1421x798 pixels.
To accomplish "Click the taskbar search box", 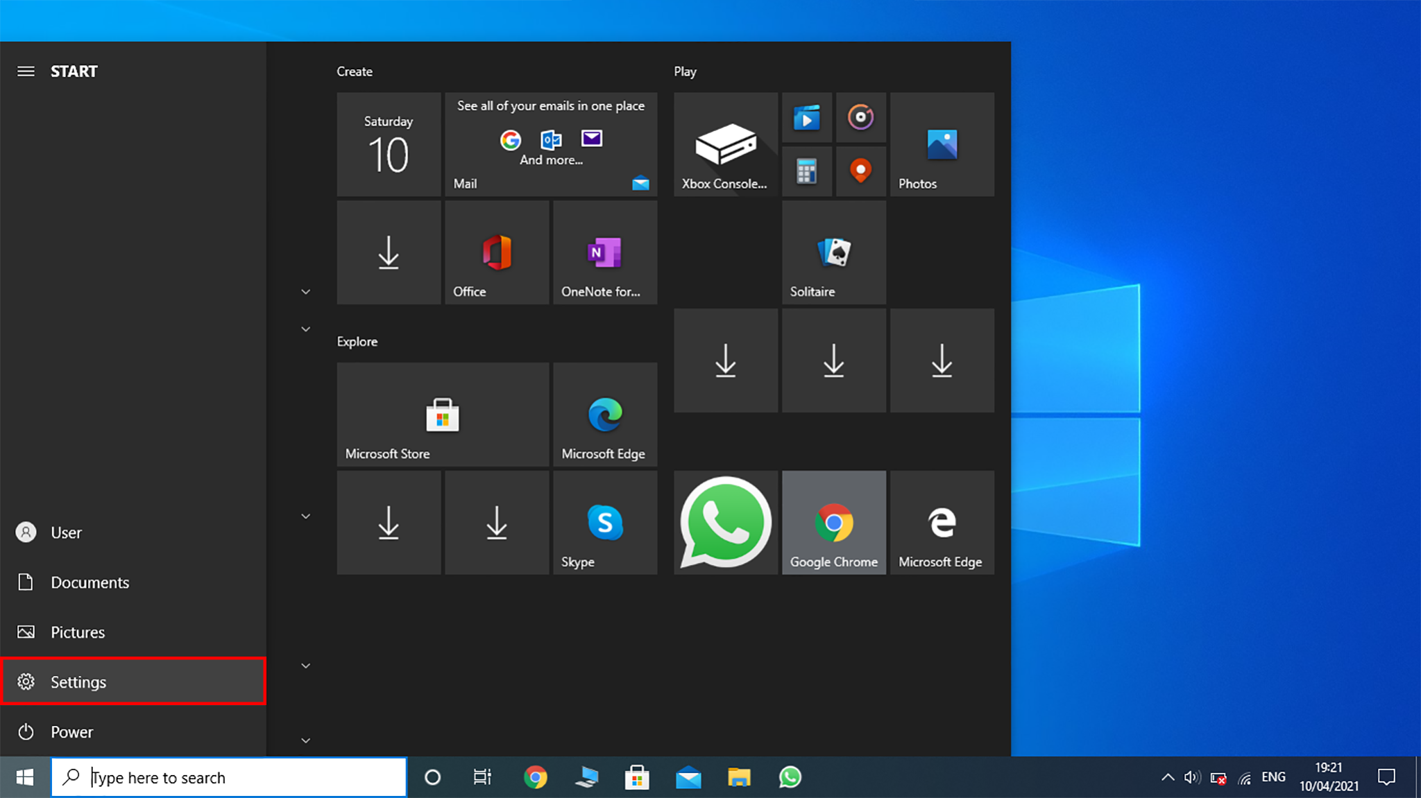I will click(x=229, y=777).
